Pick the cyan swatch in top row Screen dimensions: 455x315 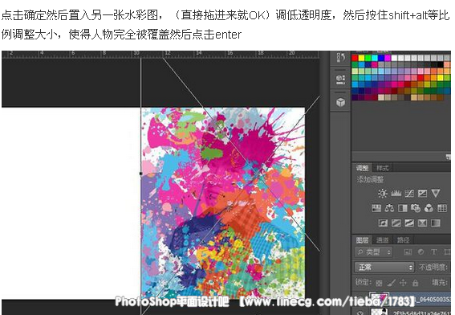pos(375,58)
